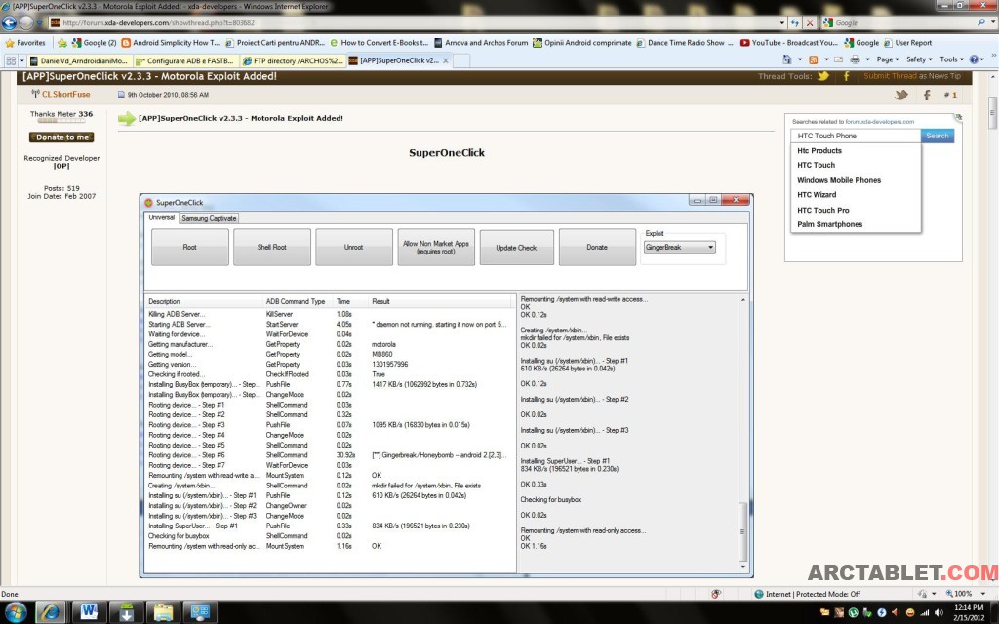This screenshot has height=624, width=999.
Task: Open Android Simplicity How T... favorite
Action: click(x=171, y=43)
